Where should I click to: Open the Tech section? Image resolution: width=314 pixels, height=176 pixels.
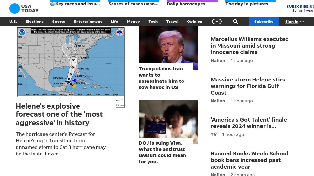coord(153,22)
